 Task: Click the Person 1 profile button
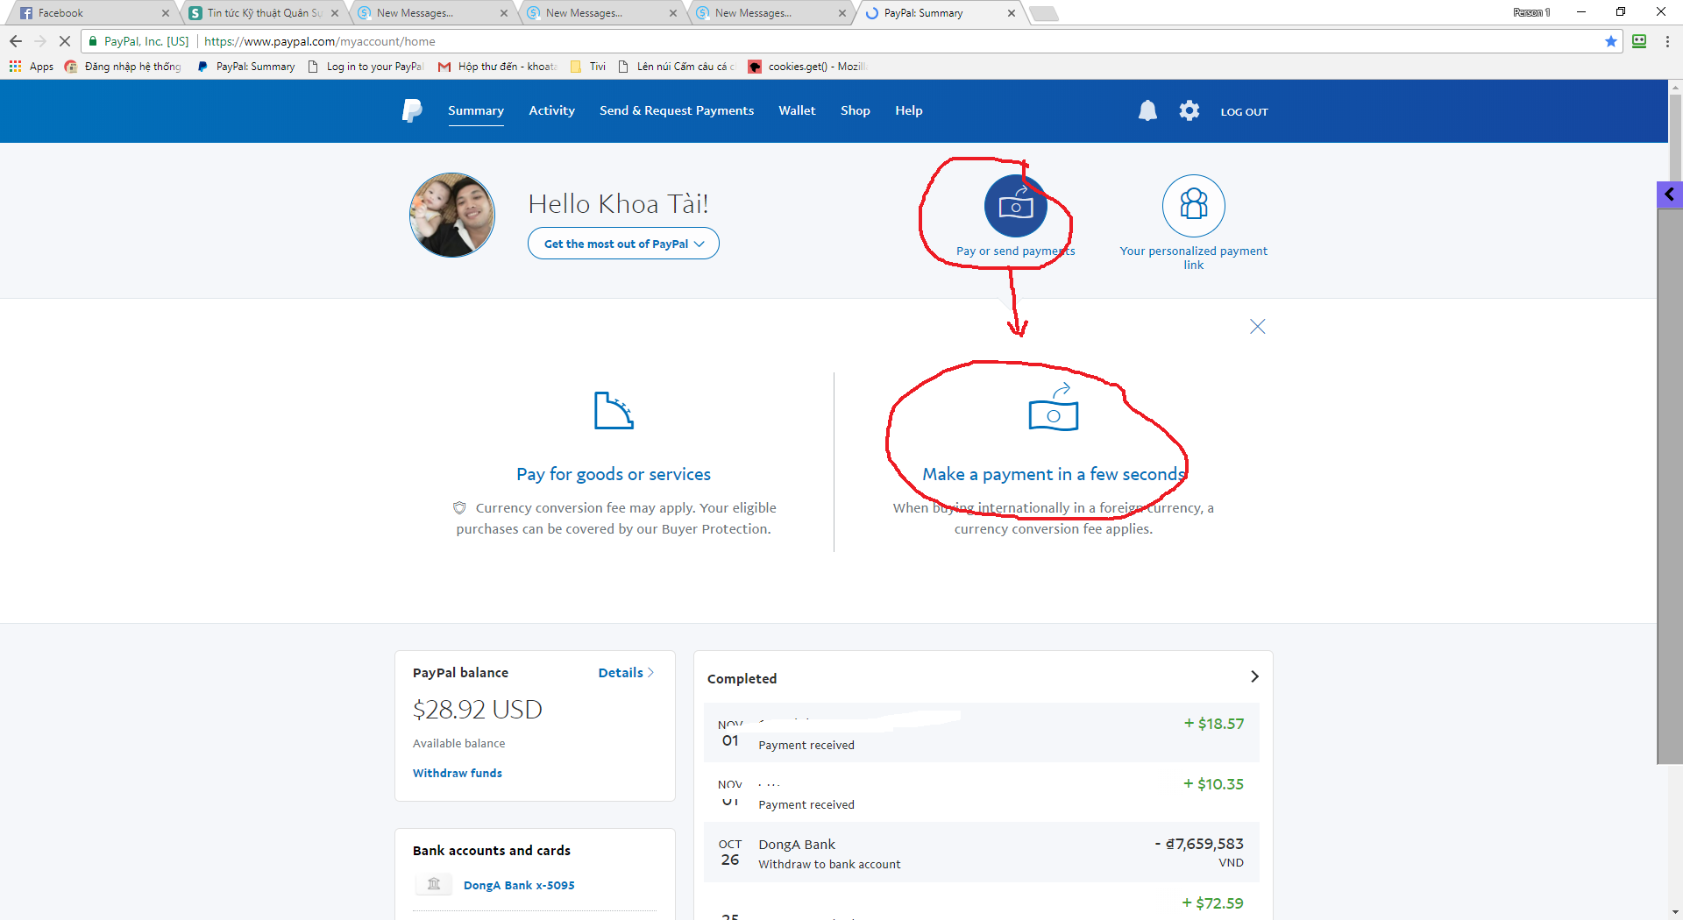tap(1530, 12)
